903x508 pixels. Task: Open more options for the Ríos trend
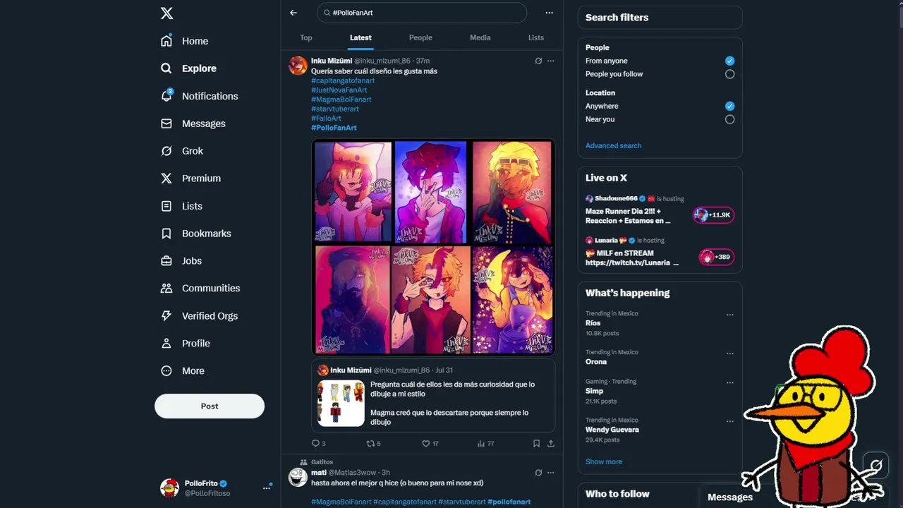tap(730, 315)
